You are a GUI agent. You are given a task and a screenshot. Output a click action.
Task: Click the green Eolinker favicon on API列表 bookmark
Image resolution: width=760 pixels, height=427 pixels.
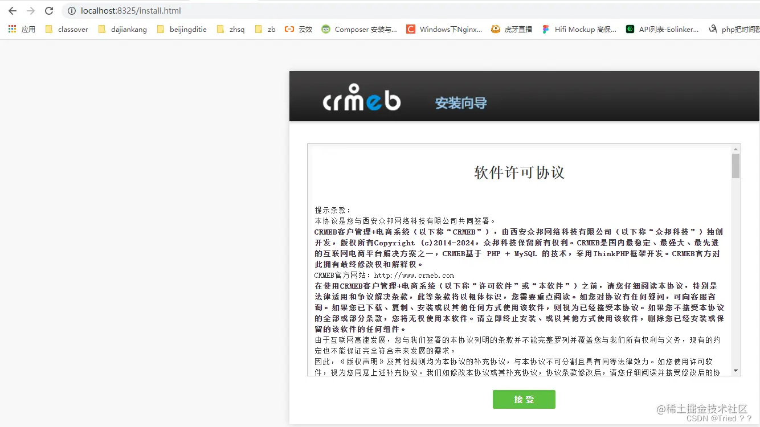click(629, 28)
